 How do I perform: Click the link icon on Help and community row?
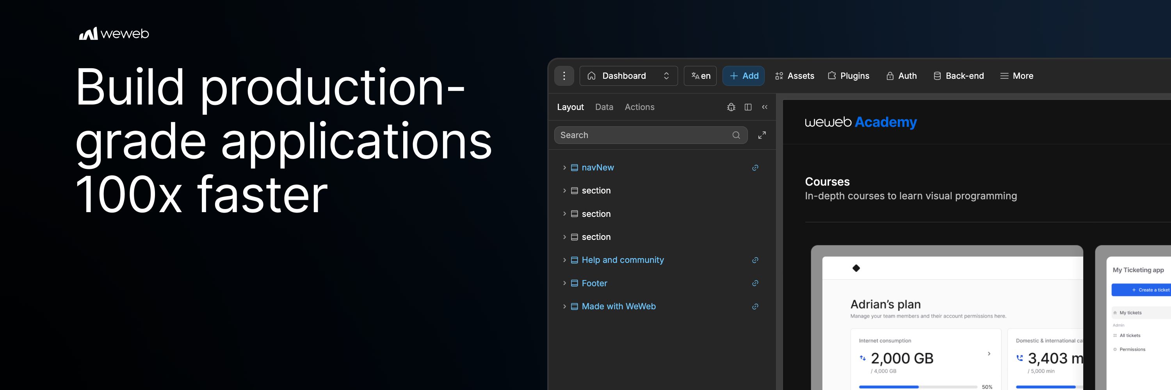[x=755, y=260]
